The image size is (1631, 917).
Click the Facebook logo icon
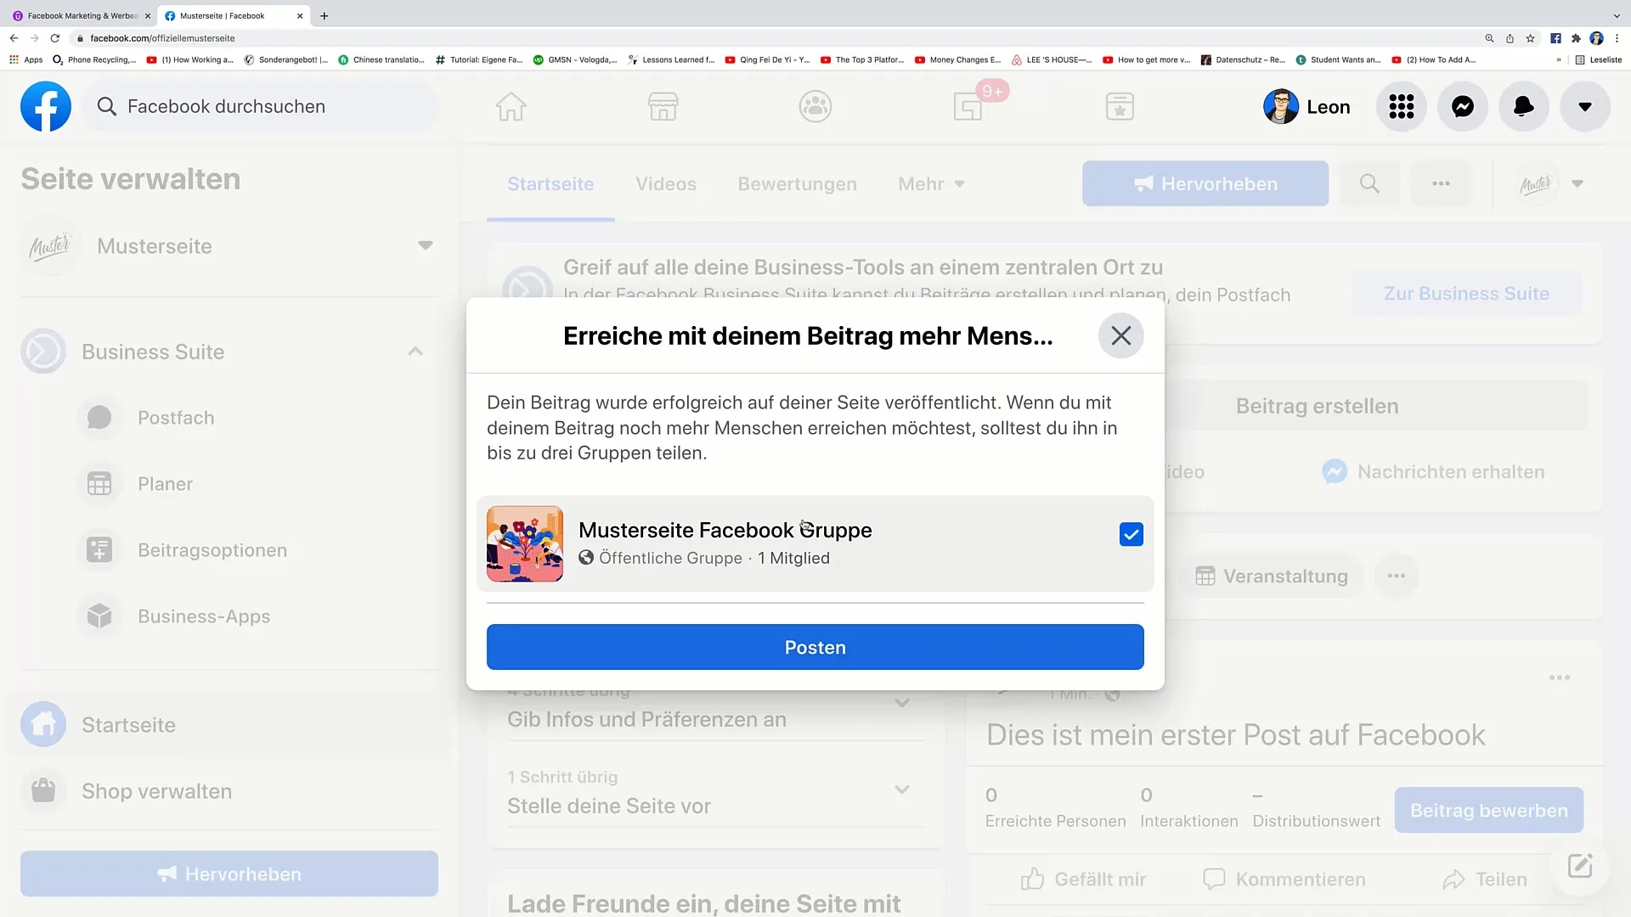click(46, 107)
